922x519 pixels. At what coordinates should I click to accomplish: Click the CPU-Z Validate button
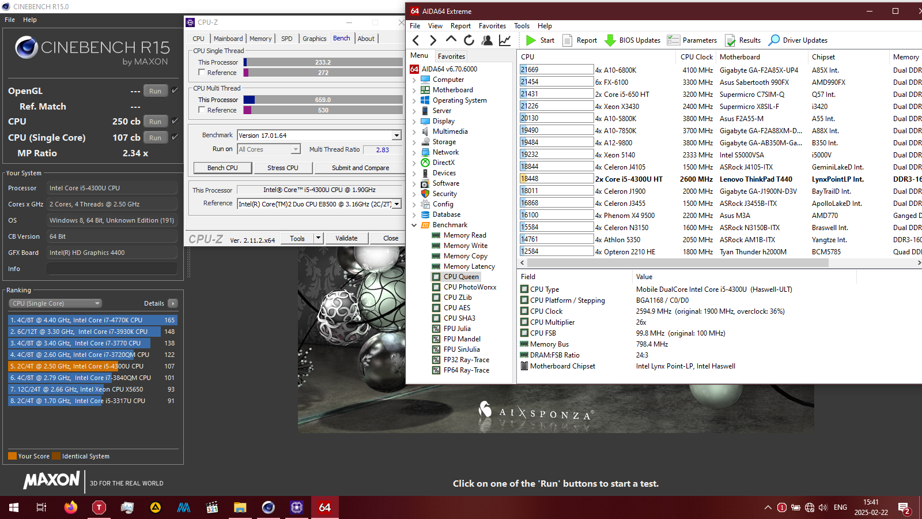[x=346, y=238]
